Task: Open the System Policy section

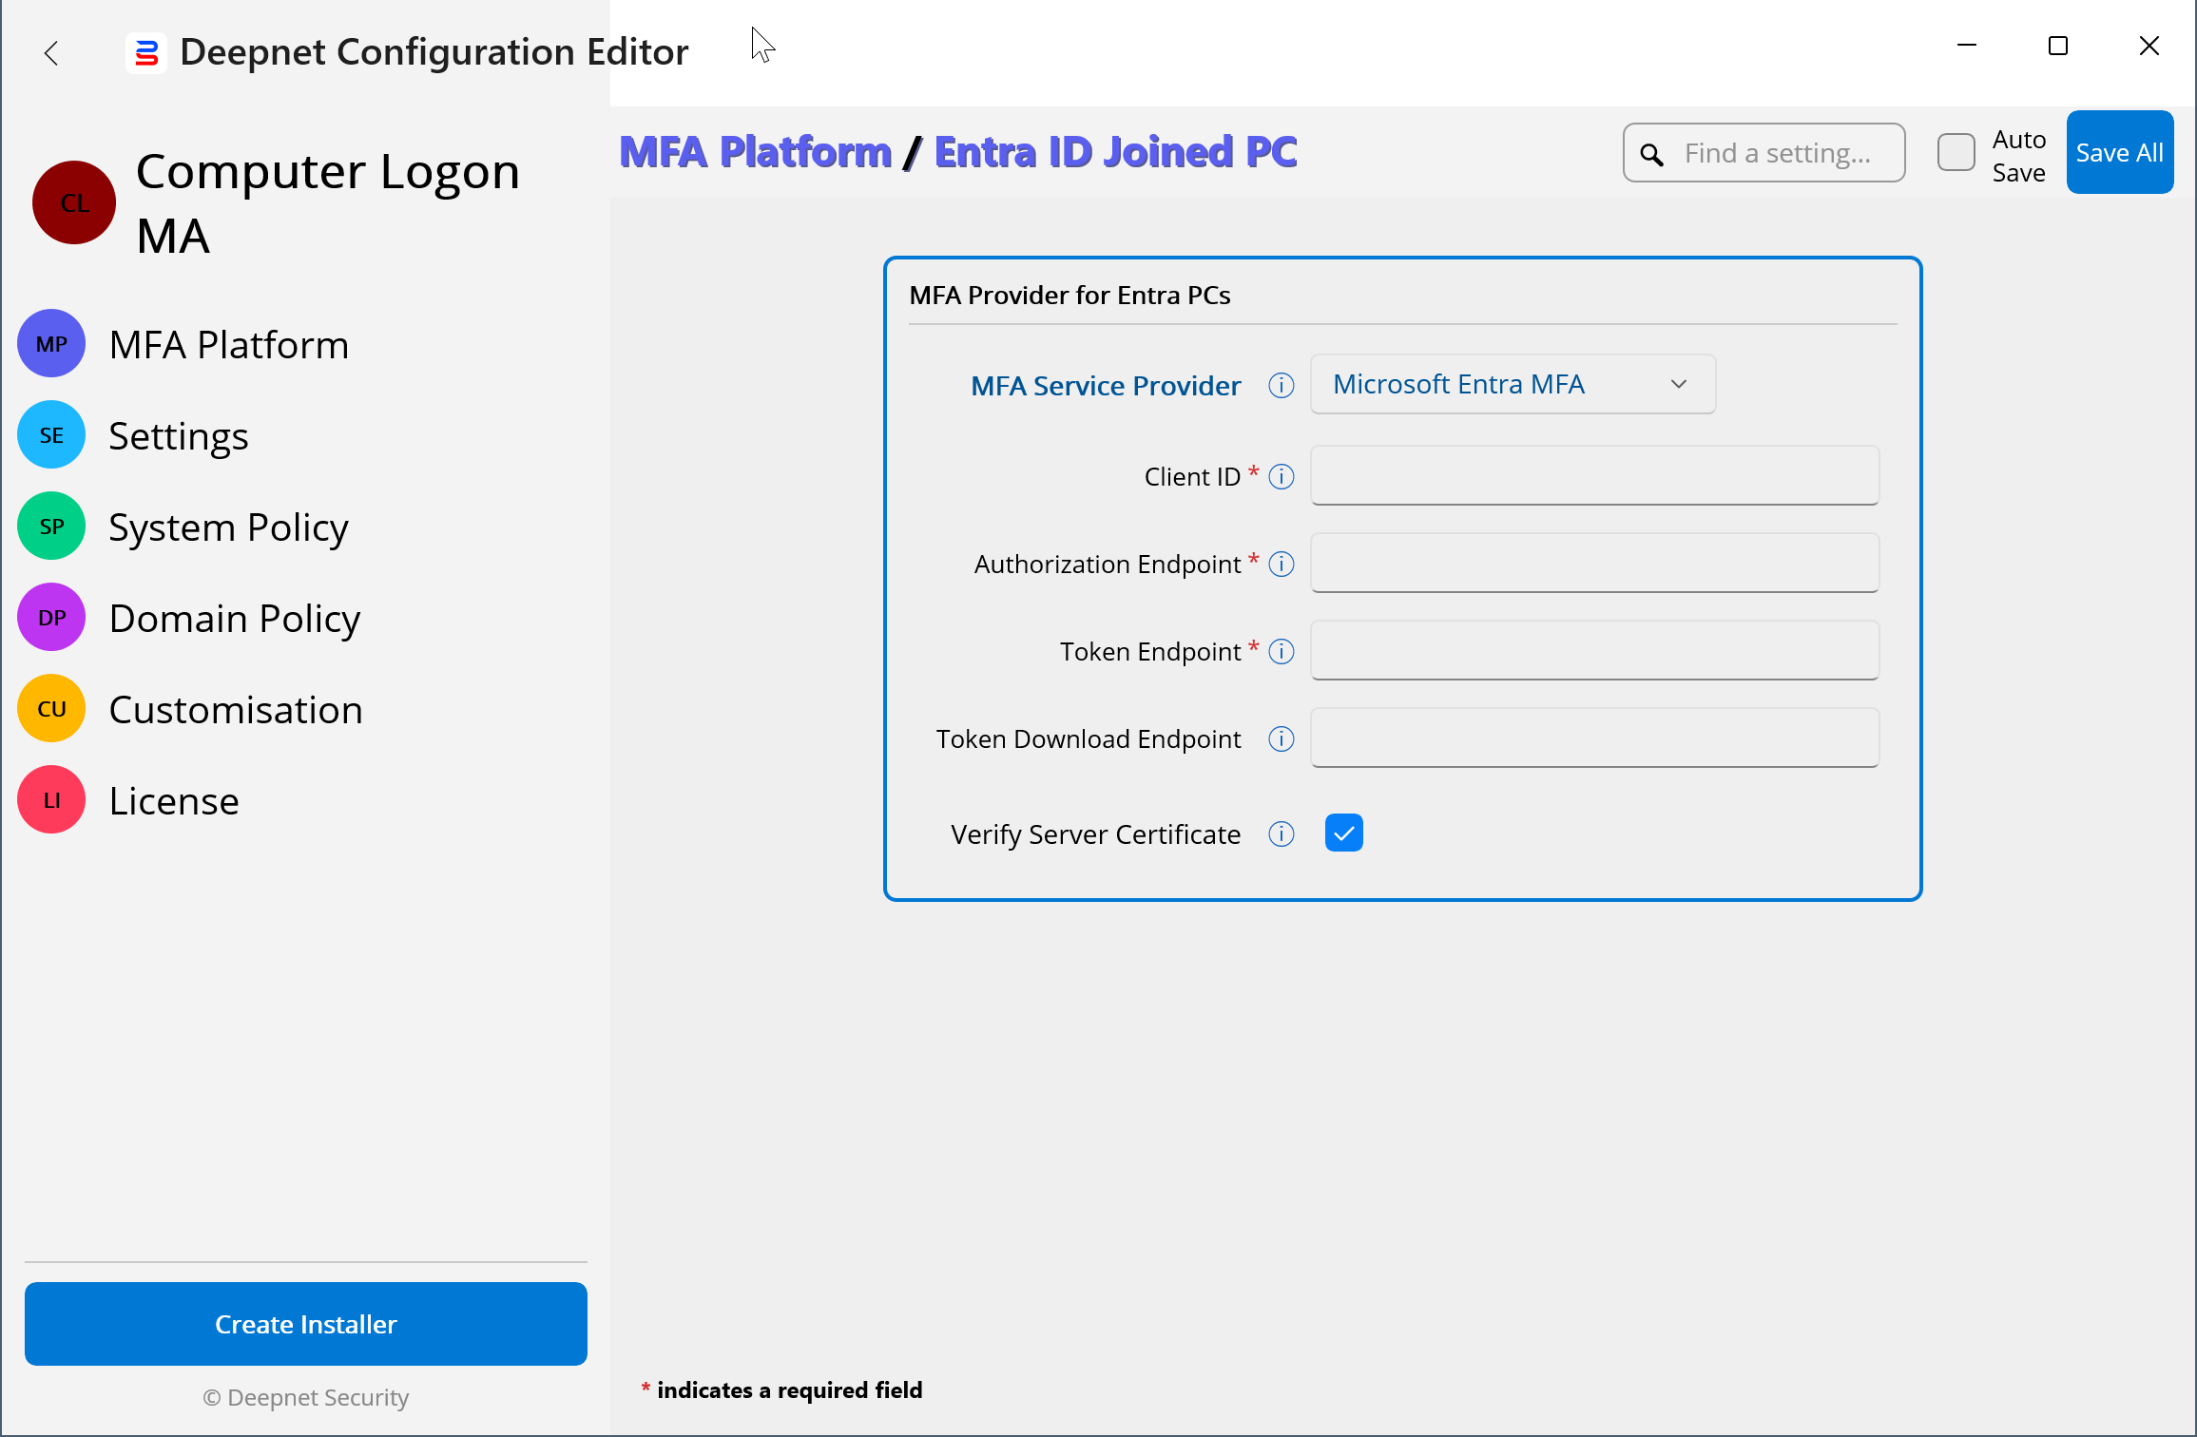Action: [228, 527]
